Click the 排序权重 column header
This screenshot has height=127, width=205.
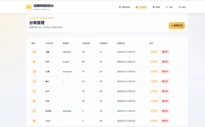pos(86,43)
